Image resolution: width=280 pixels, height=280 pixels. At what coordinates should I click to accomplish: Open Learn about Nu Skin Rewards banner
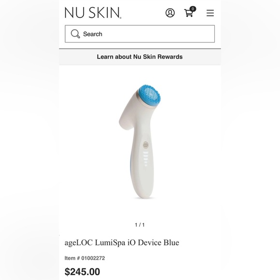coord(140,57)
